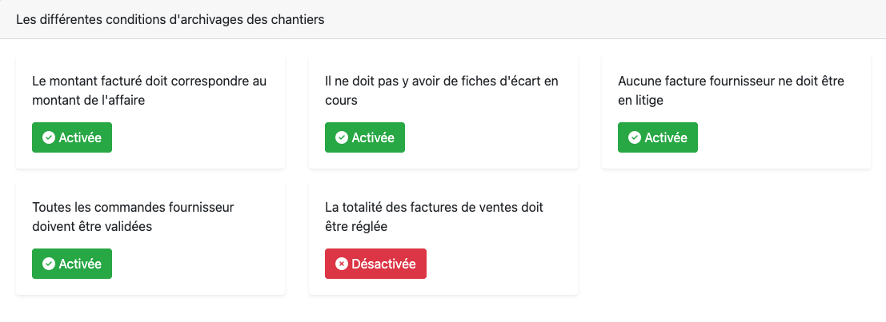Click text 'Toutes les commandes fournisseur doivent être validées'
The width and height of the screenshot is (886, 322).
click(132, 217)
